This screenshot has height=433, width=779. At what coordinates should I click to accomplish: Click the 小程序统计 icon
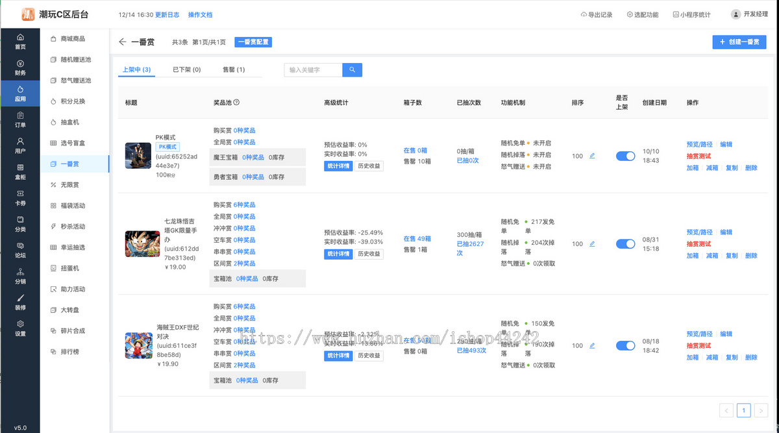coord(676,14)
